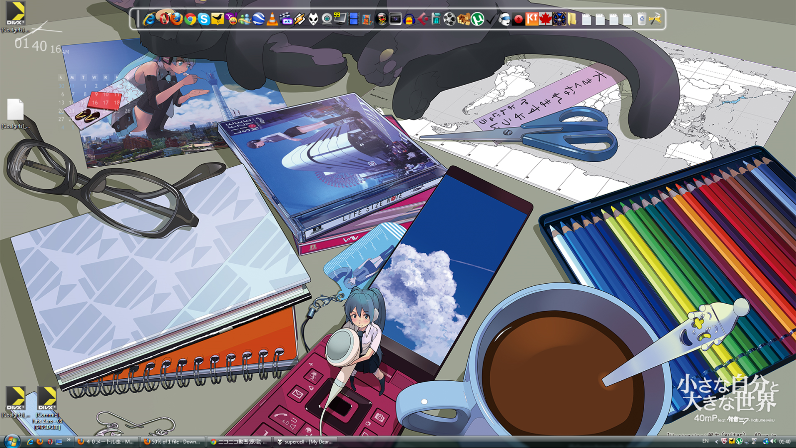Screen dimensions: 796x448
Task: Click the Internet Explorer quick launch icon
Action: (30, 442)
